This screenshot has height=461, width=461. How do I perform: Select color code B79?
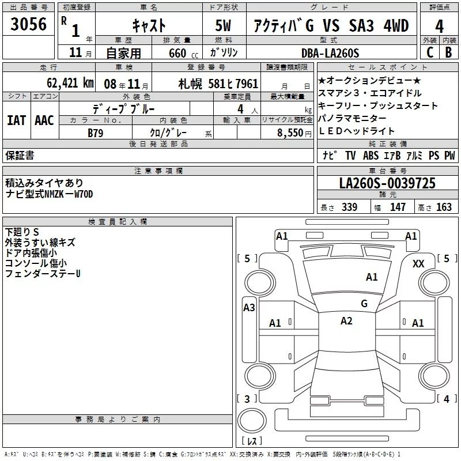click(96, 133)
